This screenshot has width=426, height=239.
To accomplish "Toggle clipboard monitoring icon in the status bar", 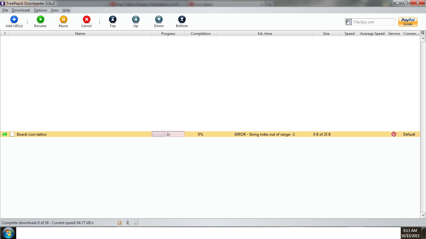I will (119, 223).
